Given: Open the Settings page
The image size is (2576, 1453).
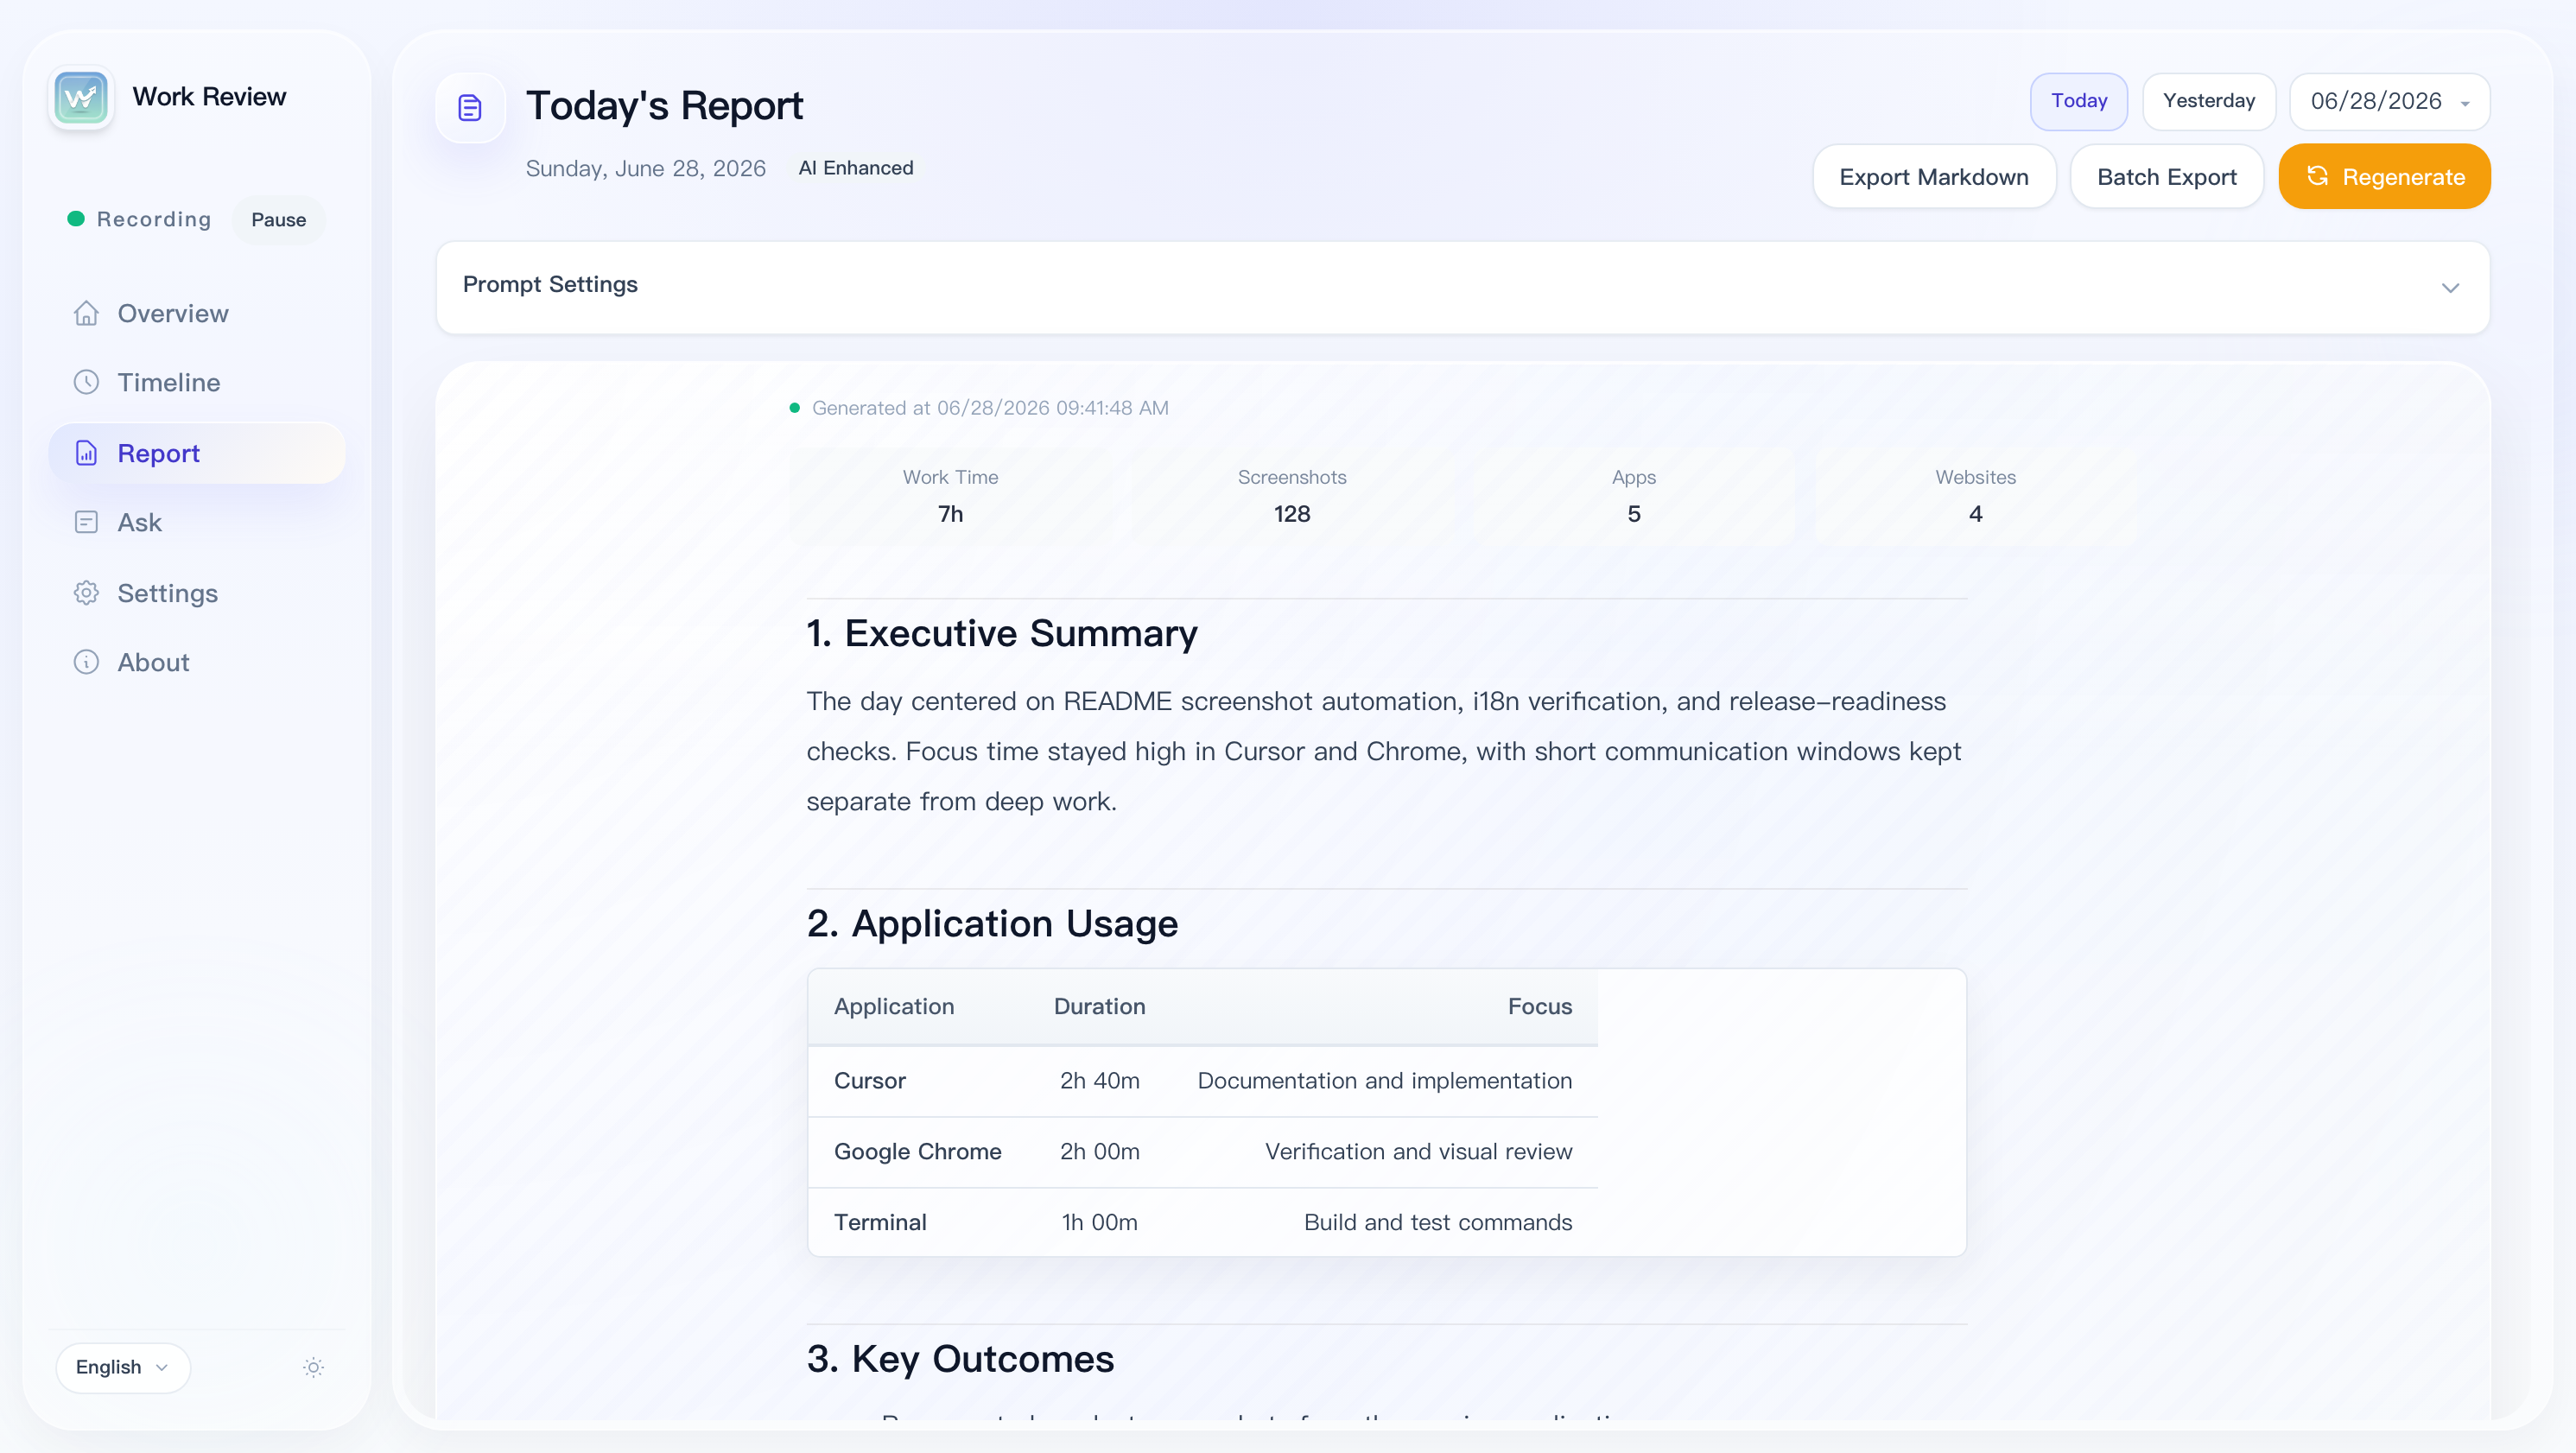Looking at the screenshot, I should tap(197, 593).
